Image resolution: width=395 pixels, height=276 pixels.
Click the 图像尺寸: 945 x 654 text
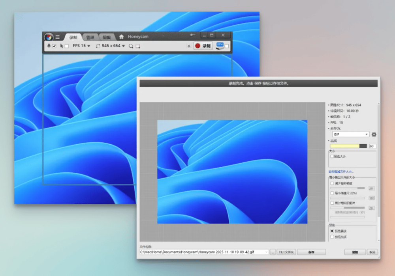point(346,105)
